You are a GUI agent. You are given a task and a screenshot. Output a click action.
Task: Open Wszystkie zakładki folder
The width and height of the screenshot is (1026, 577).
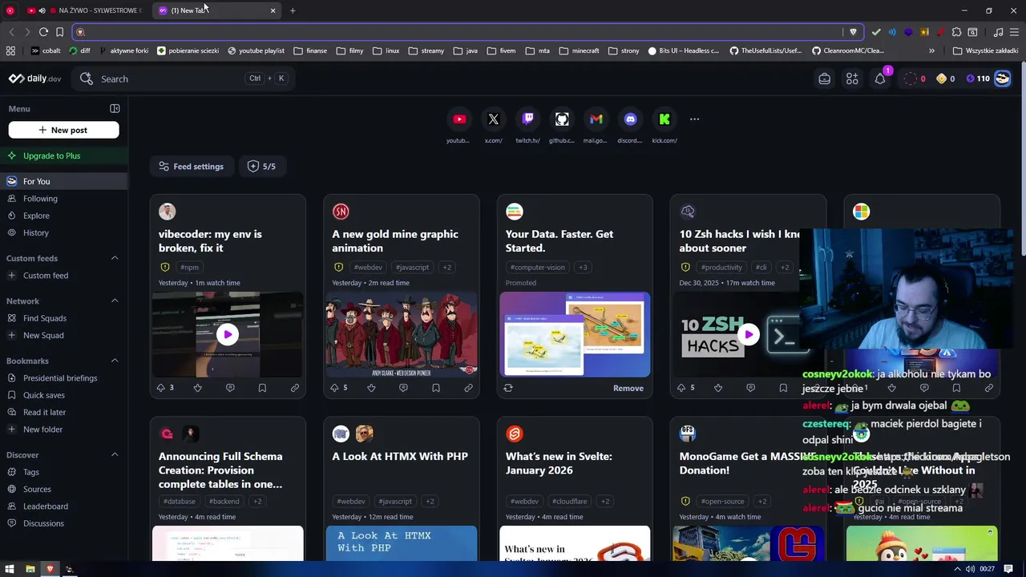coord(986,50)
